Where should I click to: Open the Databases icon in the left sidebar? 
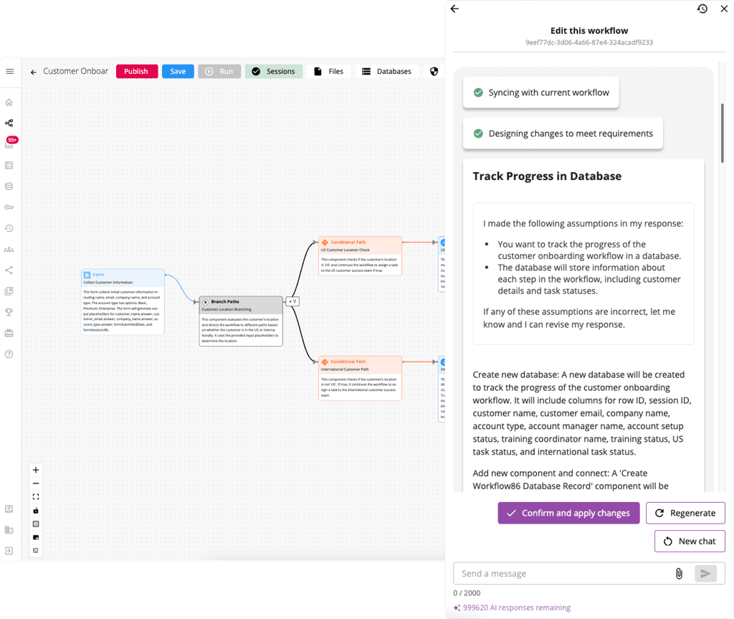9,186
